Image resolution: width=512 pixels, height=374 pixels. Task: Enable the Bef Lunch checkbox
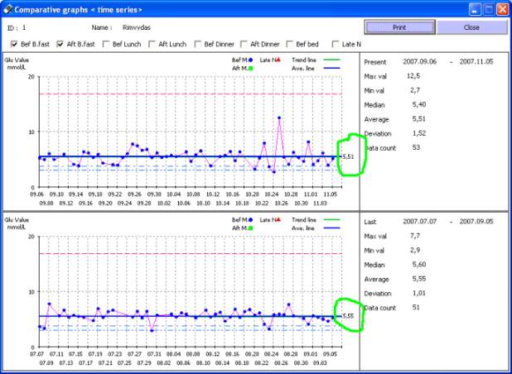(x=106, y=44)
